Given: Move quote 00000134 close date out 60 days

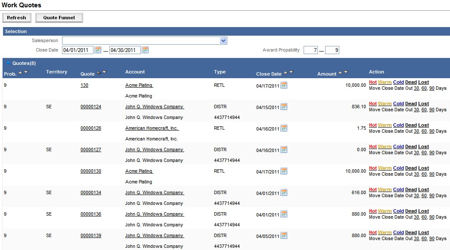Looking at the screenshot, I should tap(424, 195).
